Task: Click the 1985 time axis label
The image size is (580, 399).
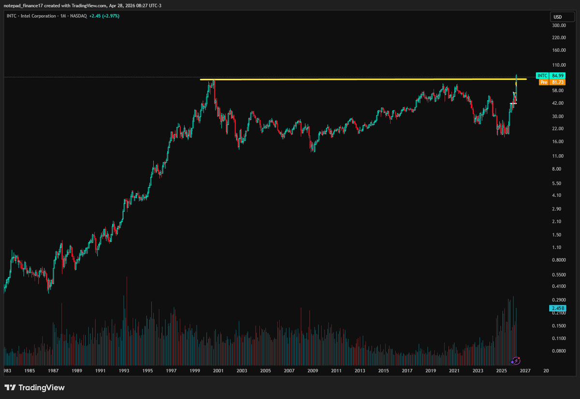Action: 29,371
